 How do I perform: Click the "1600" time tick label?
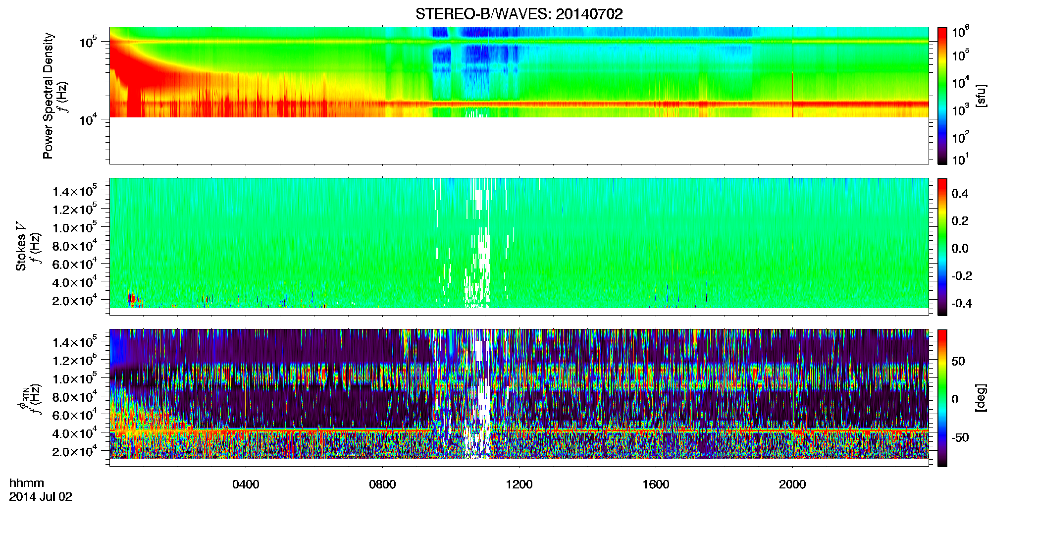656,484
